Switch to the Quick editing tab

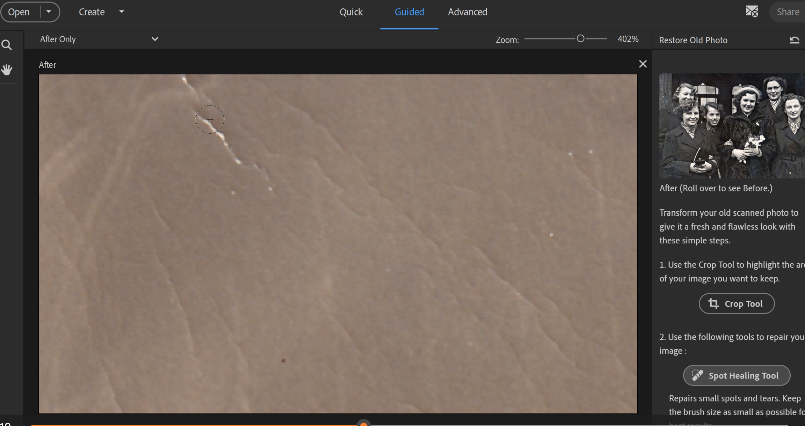[351, 12]
